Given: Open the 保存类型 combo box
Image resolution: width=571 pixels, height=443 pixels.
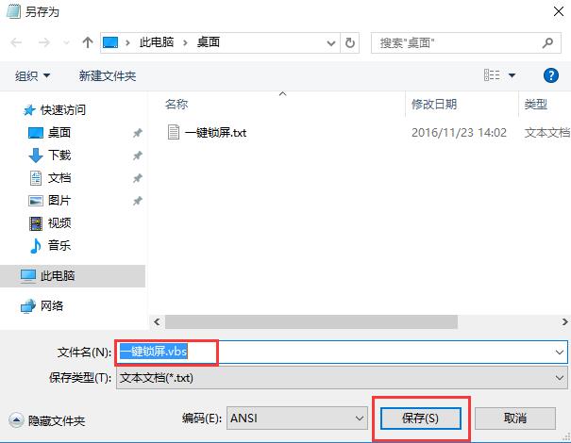Looking at the screenshot, I should click(342, 378).
